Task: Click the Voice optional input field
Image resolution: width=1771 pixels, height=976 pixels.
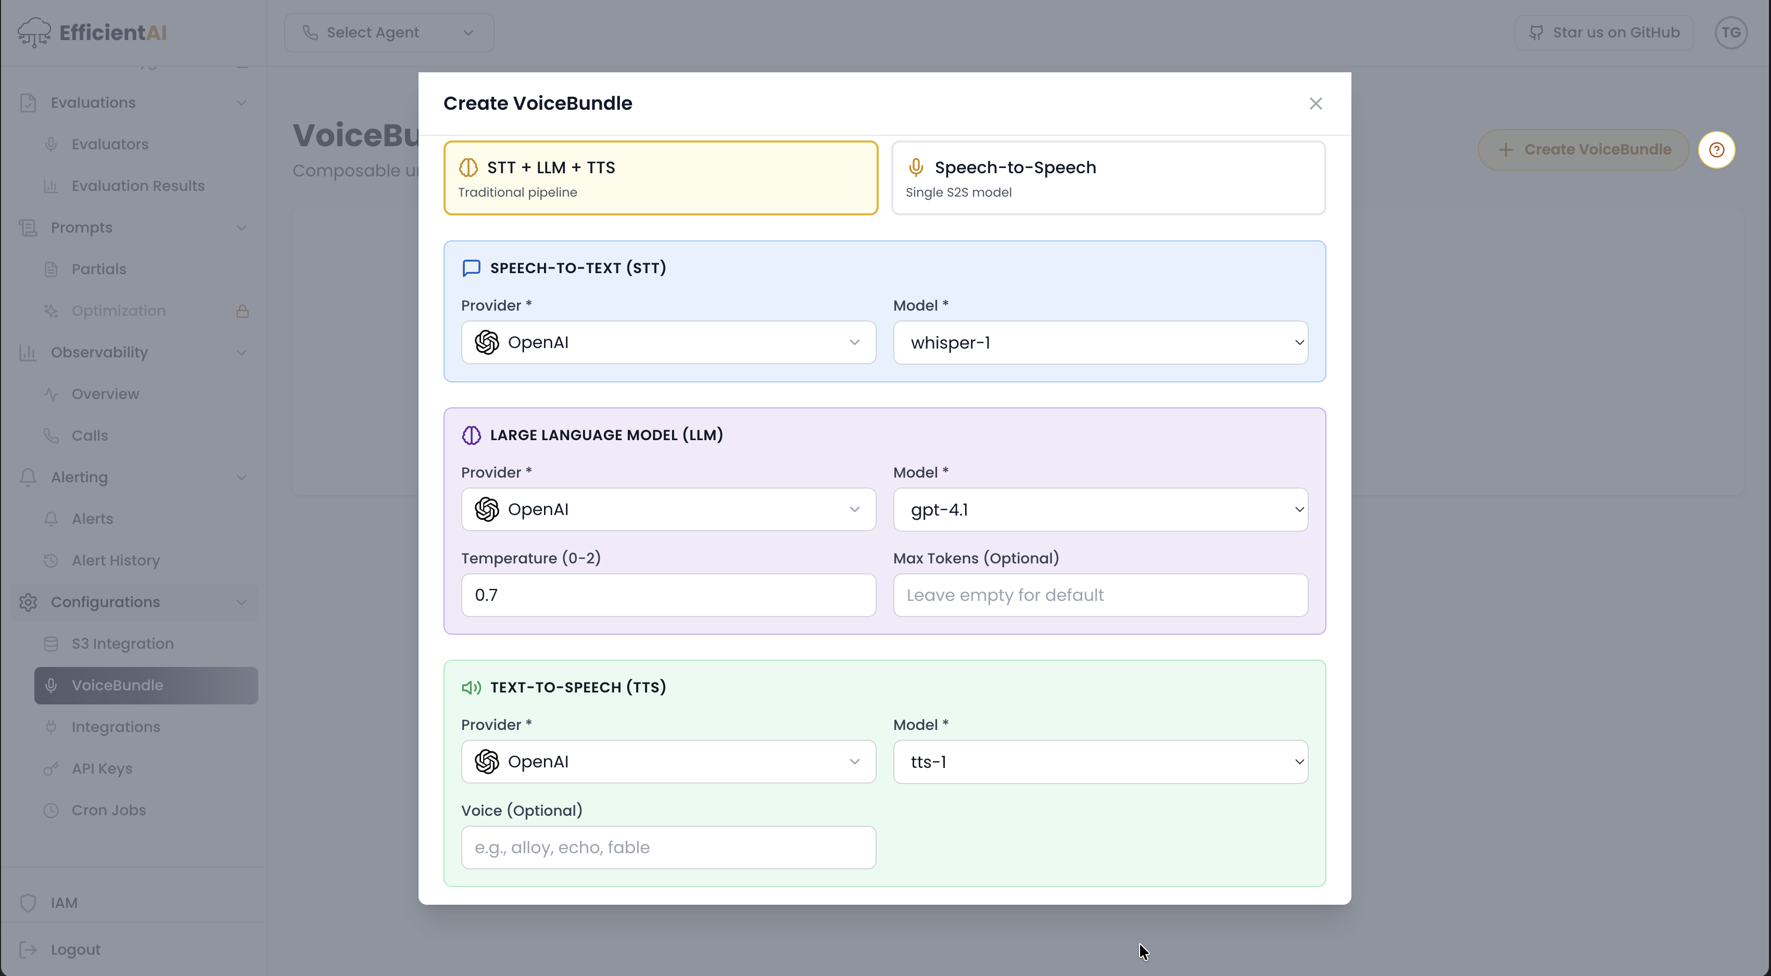Action: point(668,847)
